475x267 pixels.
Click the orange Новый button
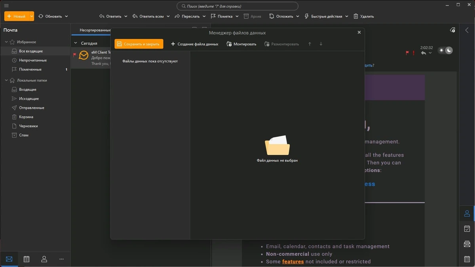coord(16,16)
